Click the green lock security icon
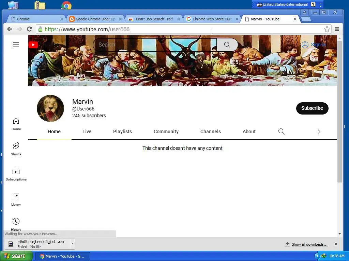 tap(40, 29)
